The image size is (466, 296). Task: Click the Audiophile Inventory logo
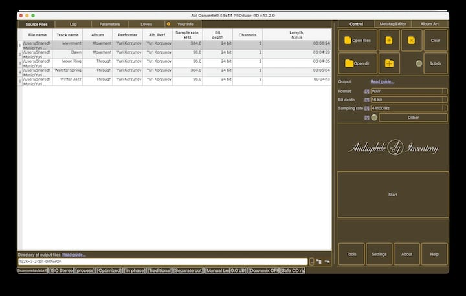point(393,147)
